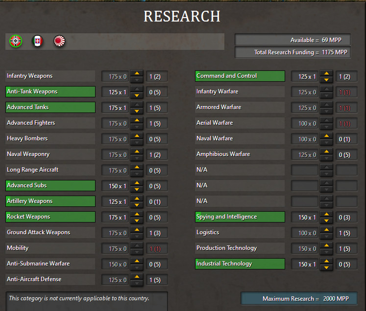
Task: Decrease Anti-Tank Weapons research with down arrow
Action: click(137, 95)
